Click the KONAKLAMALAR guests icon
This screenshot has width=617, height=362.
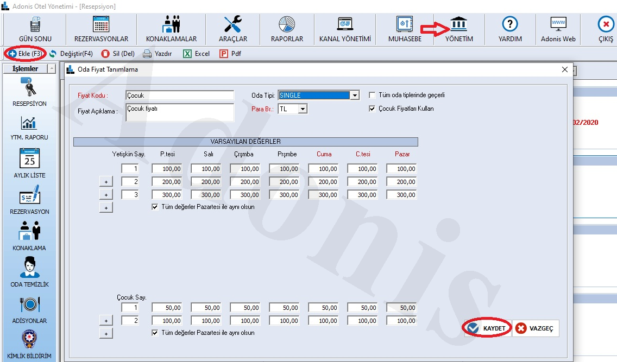coord(171,26)
